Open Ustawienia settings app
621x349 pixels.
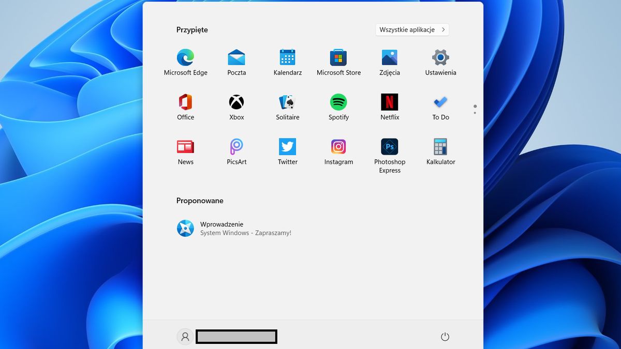440,58
